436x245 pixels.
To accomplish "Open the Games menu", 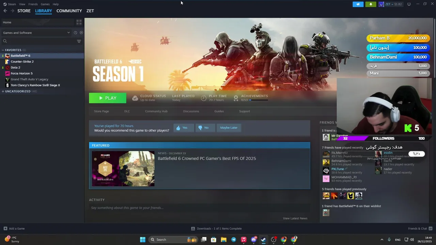I will tap(45, 4).
